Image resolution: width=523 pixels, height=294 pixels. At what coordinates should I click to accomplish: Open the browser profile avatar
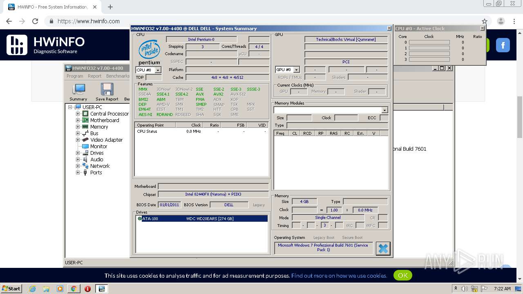[501, 21]
